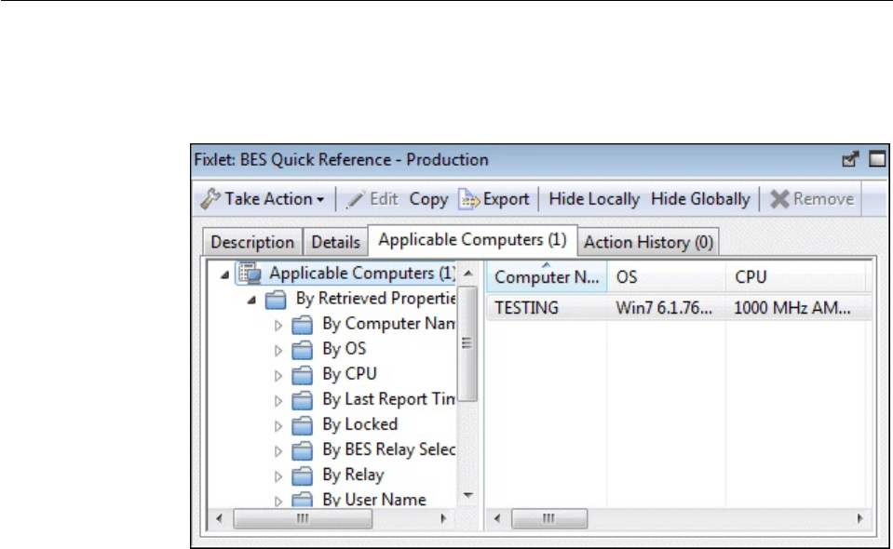The height and width of the screenshot is (549, 893).
Task: Expand the By Computer Name node
Action: tap(278, 326)
